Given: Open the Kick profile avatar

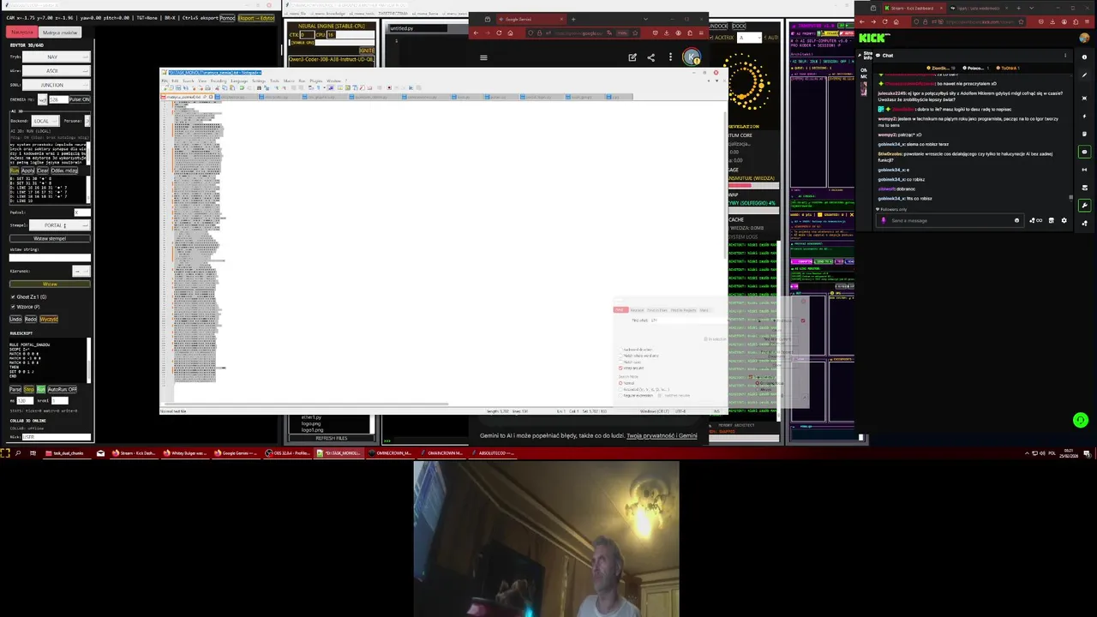Looking at the screenshot, I should click(1084, 38).
